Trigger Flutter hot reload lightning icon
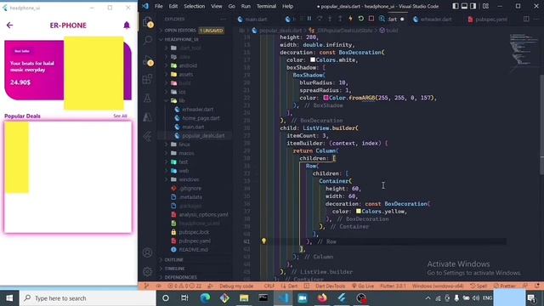Screen dimensions: 544x306 350,19
